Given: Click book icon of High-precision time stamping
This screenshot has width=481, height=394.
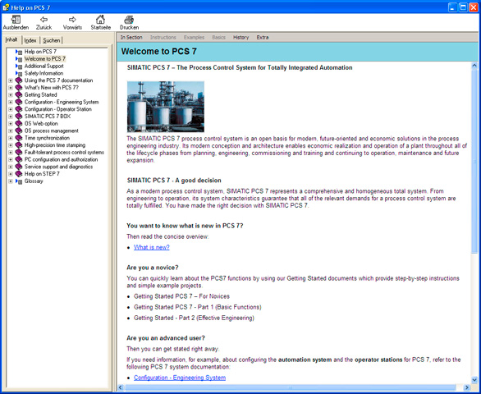Looking at the screenshot, I should [19, 145].
